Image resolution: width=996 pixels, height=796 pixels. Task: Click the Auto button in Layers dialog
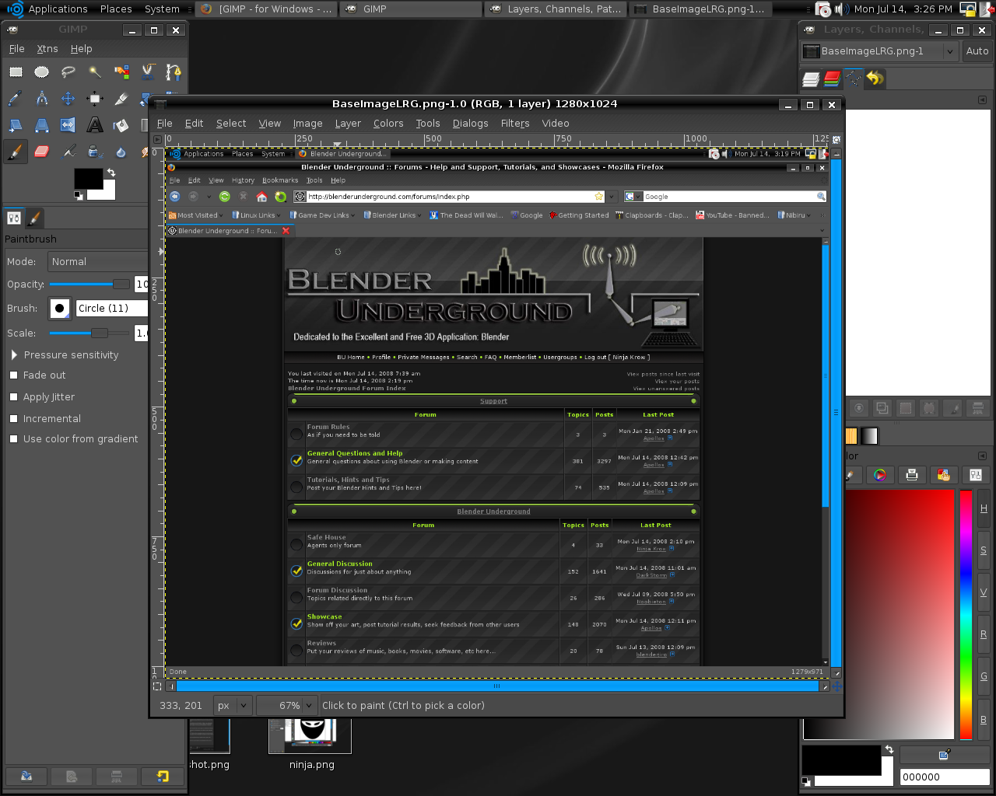click(977, 51)
